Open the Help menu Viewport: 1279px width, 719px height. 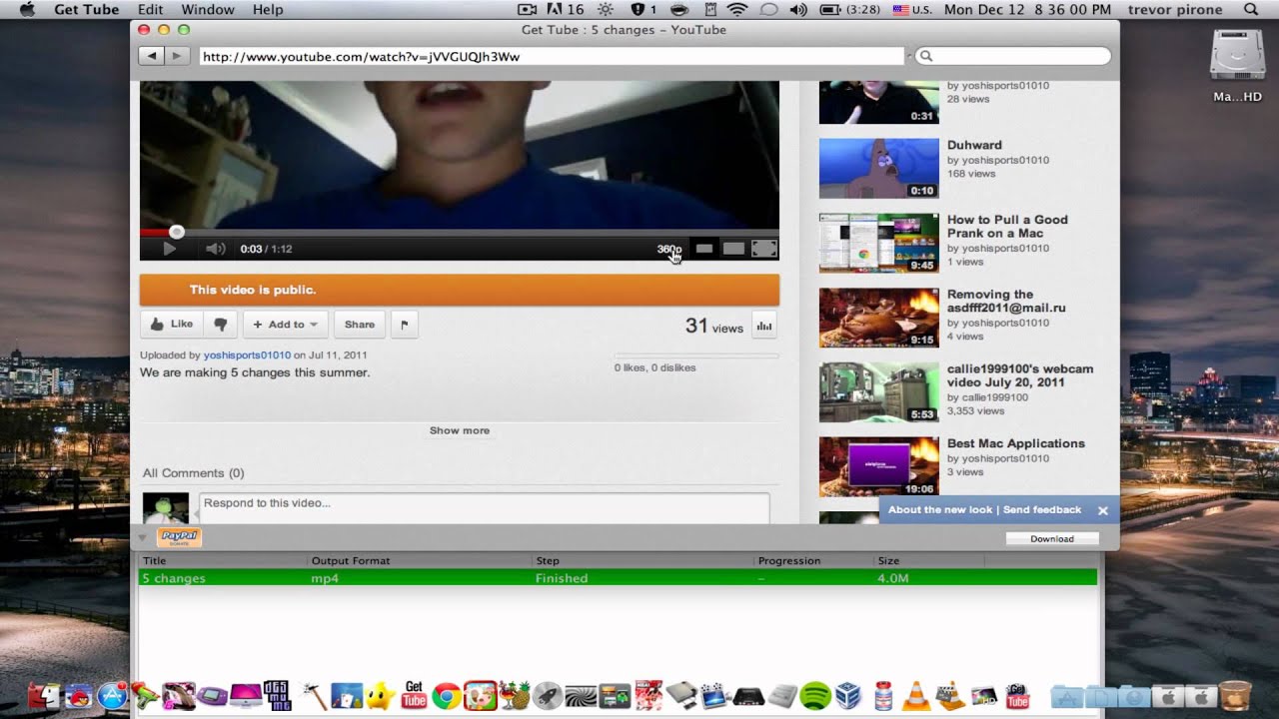point(268,10)
